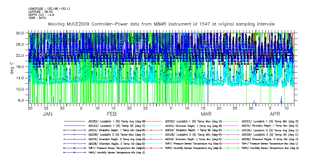Click the blue x-marker ADC28 Loadsink 2 Temp Max line
This screenshot has width=318, height=159.
(74, 135)
